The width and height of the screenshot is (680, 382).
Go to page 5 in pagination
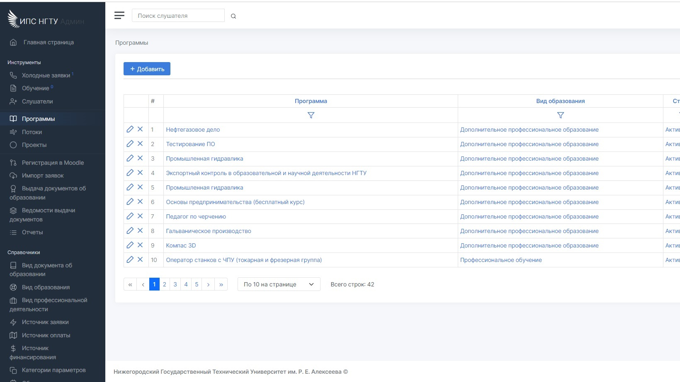coord(197,284)
